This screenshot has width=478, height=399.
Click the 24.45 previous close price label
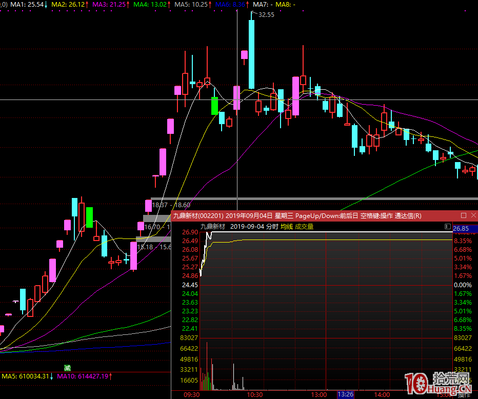[190, 285]
